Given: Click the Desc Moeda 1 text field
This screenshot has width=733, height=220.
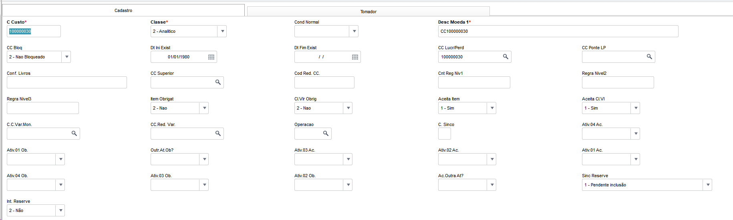Looking at the screenshot, I should click(558, 31).
